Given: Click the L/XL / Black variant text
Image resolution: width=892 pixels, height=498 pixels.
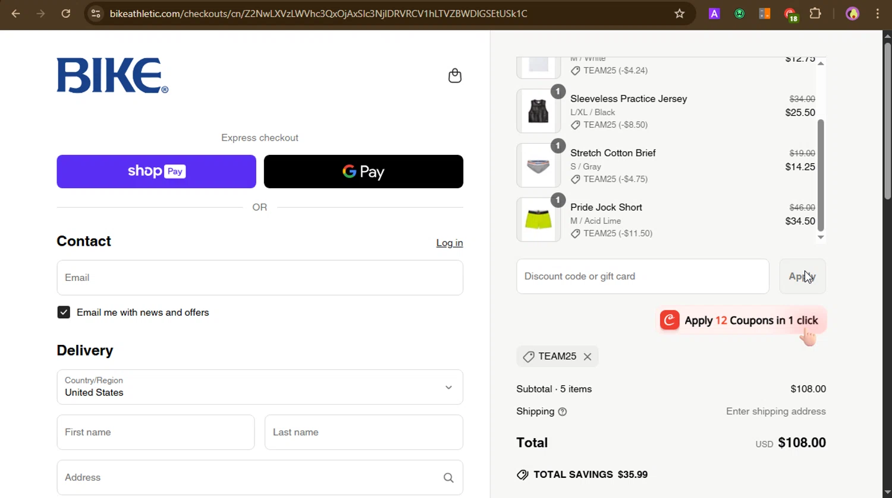Looking at the screenshot, I should click(593, 112).
